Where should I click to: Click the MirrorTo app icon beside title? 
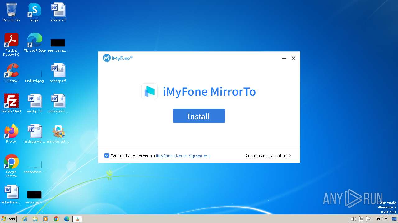[149, 91]
